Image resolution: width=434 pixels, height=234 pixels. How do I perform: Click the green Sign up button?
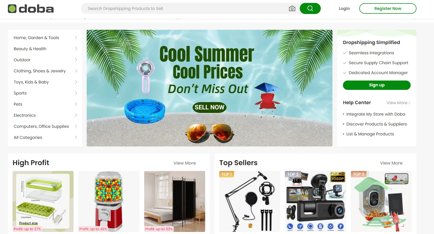(377, 85)
